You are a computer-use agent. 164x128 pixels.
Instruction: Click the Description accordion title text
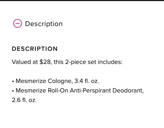(x=44, y=24)
